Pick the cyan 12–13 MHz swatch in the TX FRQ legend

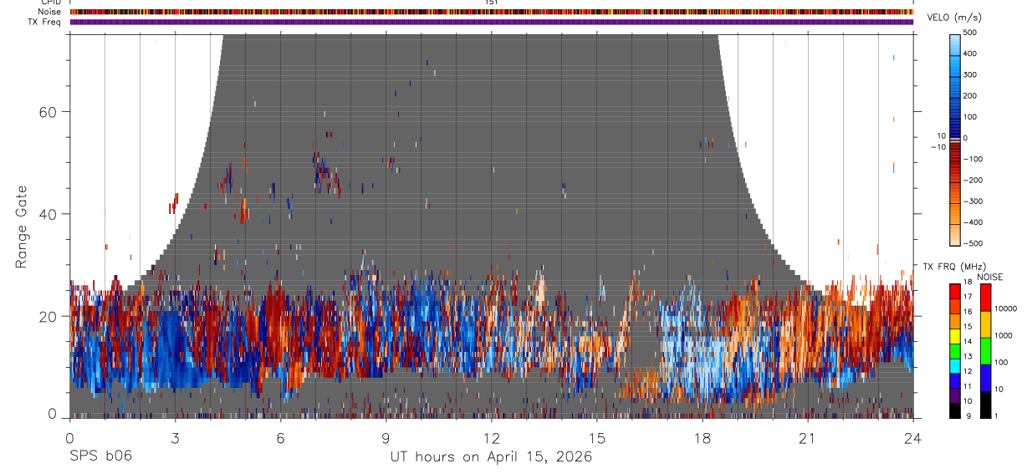[956, 364]
